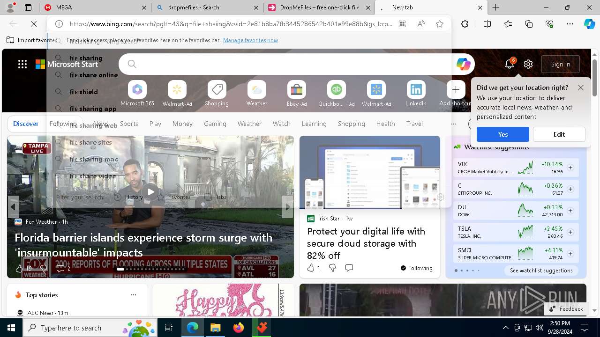Screen dimensions: 600x337
Task: Select the Travel feed tab
Action: pyautogui.click(x=414, y=124)
